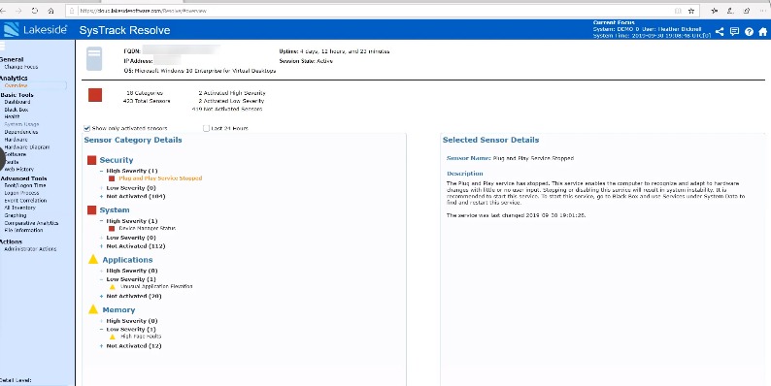Viewport: 771px width, 386px height.
Task: Click the browser share page icon
Action: pyautogui.click(x=747, y=11)
